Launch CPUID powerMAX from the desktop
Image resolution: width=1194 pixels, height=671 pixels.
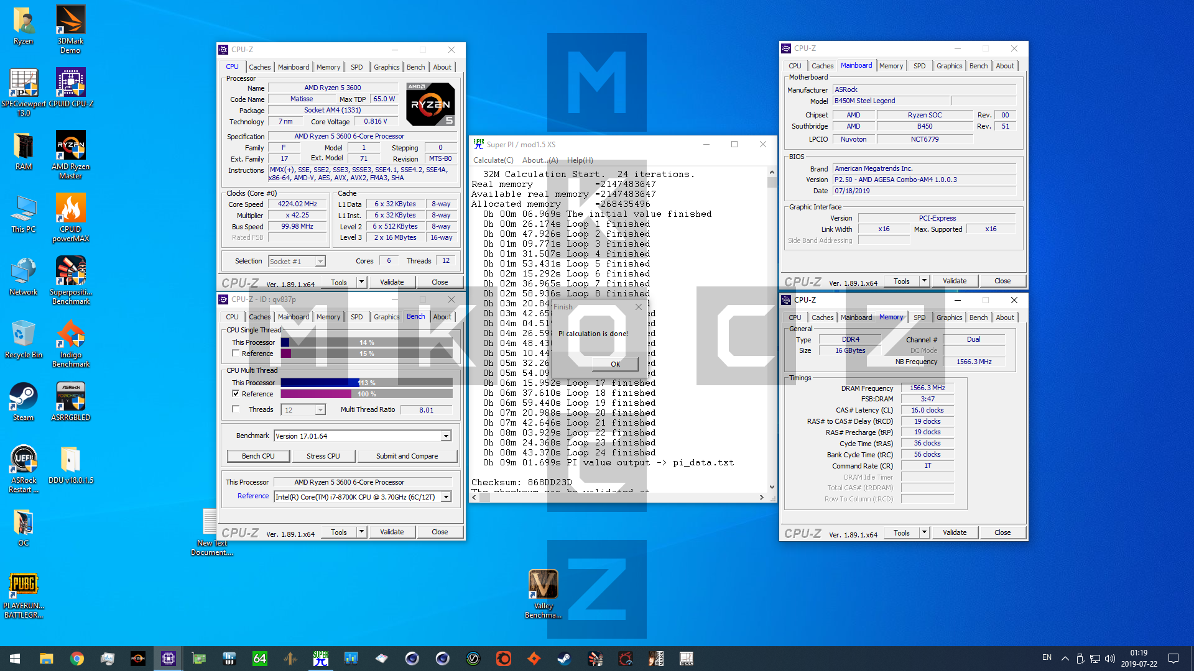(x=70, y=217)
